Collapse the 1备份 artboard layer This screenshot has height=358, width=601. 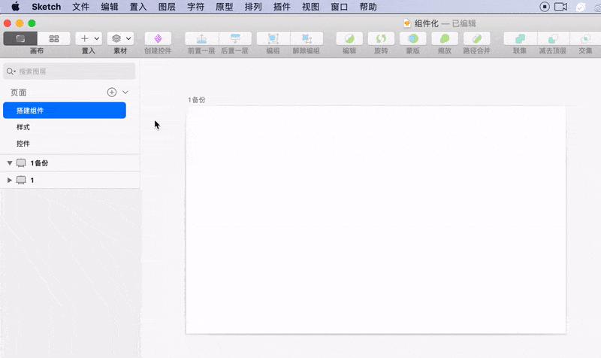click(10, 163)
